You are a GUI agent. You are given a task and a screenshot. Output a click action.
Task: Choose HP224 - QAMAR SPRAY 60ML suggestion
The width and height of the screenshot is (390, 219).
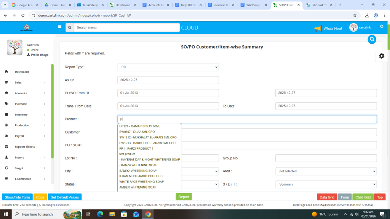coord(140,126)
